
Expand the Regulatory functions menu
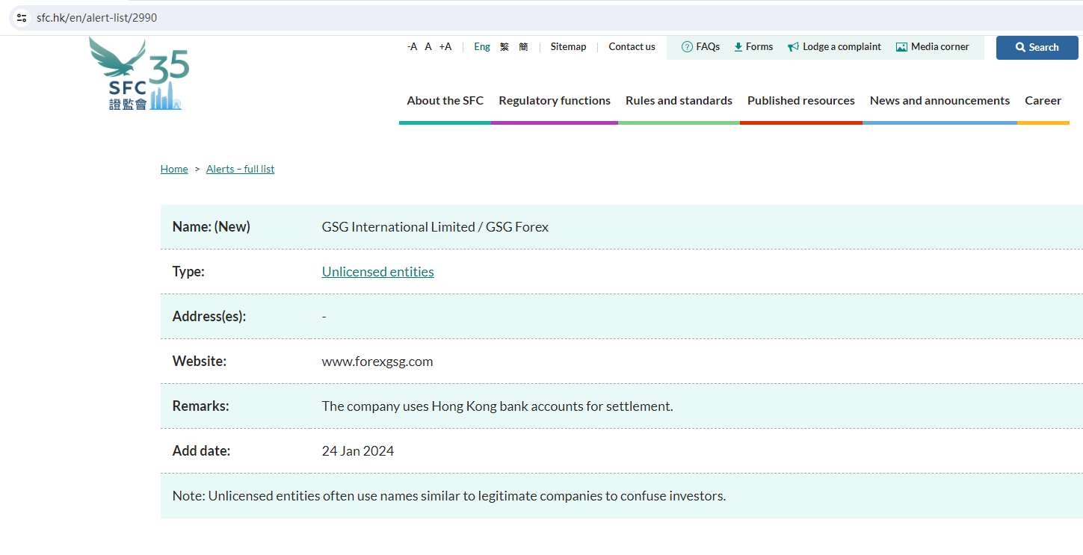[x=555, y=101]
